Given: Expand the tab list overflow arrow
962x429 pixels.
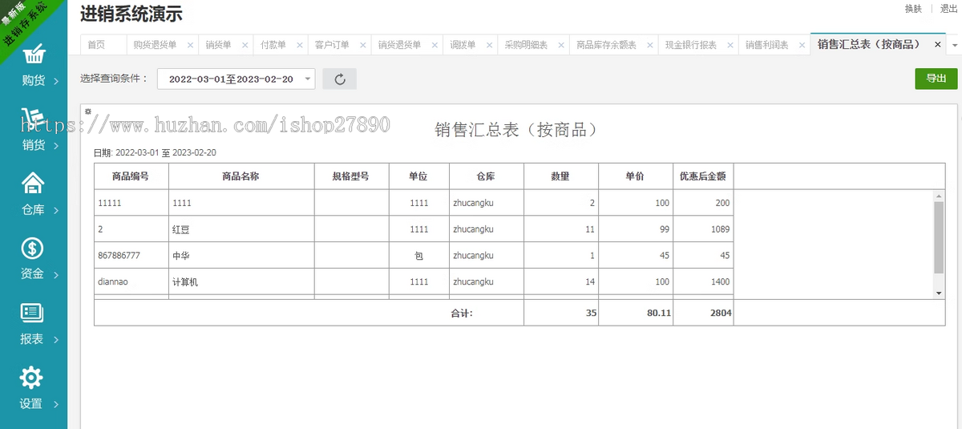Looking at the screenshot, I should 953,45.
